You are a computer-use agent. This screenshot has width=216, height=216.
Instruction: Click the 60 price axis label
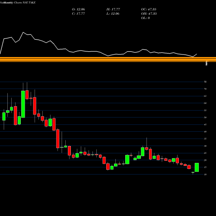click(205, 103)
